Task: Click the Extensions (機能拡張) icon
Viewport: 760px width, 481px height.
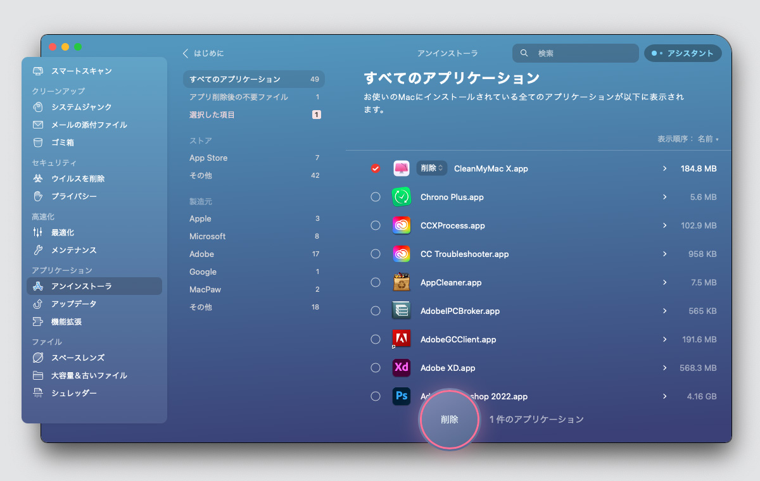Action: click(x=38, y=322)
